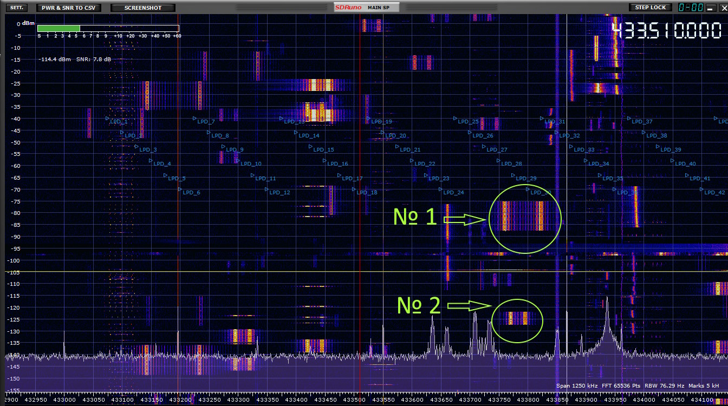Tune to the LPD_12 marker

click(278, 192)
